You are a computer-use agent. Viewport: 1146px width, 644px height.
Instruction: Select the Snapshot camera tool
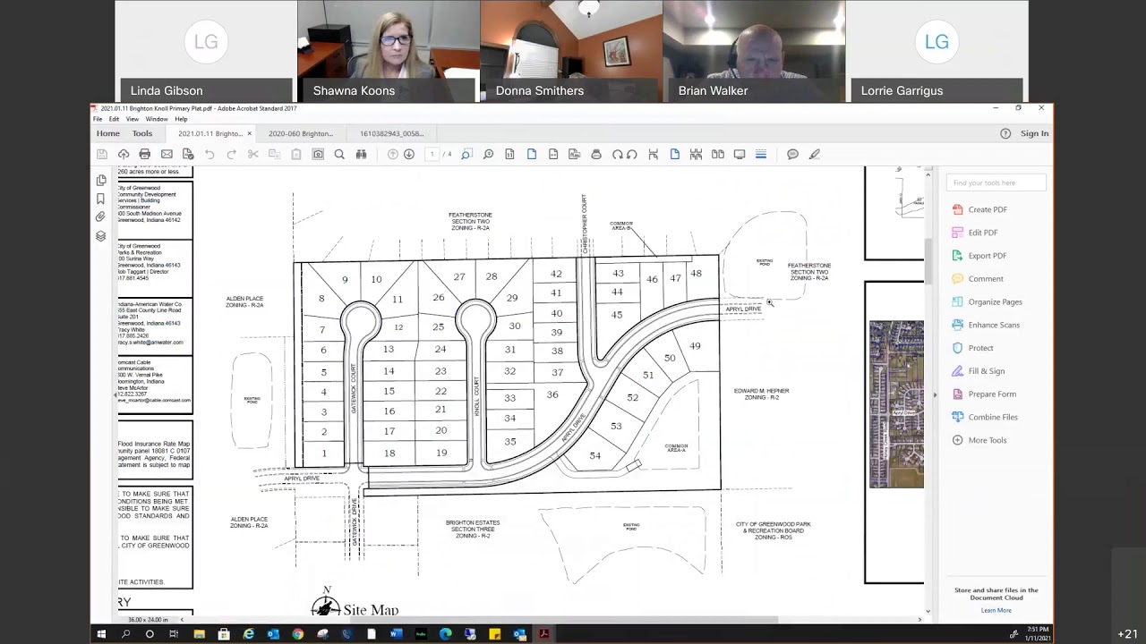click(x=318, y=155)
